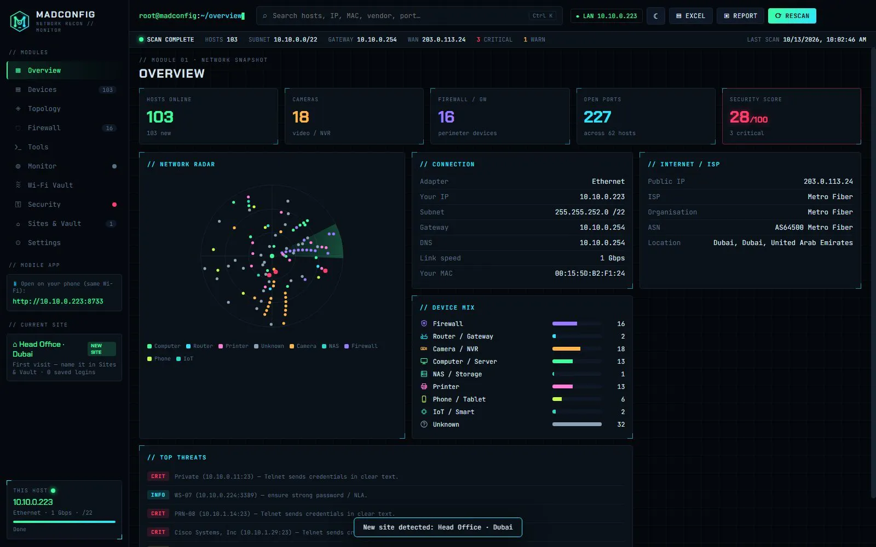Click the Security sidebar icon
Screen dimensions: 876x547
coord(18,205)
